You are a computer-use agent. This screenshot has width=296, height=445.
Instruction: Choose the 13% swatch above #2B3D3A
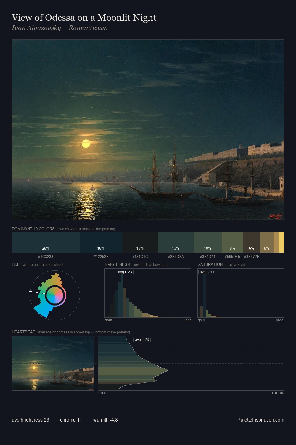pyautogui.click(x=176, y=242)
